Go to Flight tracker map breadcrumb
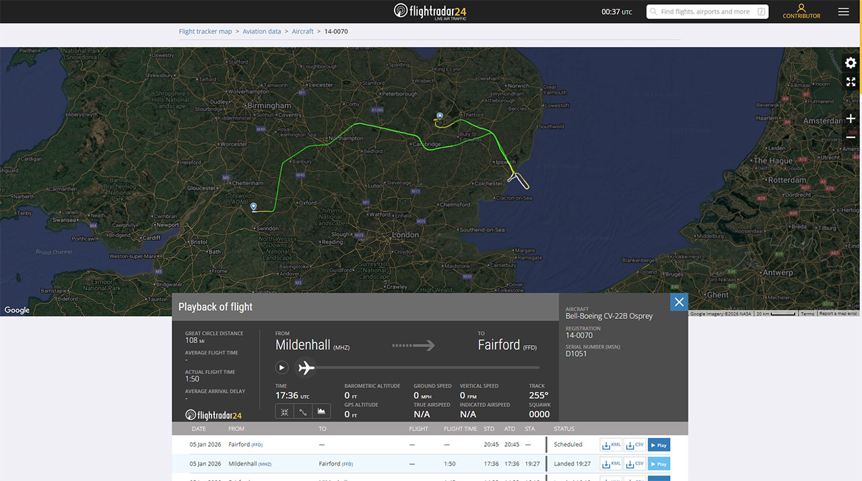This screenshot has height=481, width=862. 205,32
